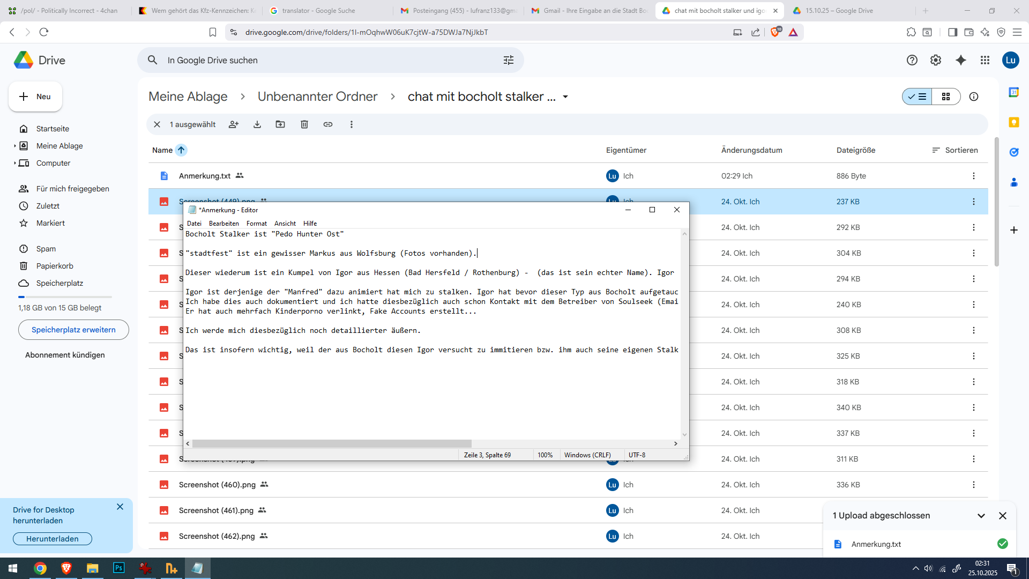Click the Speicherplatz erweitern button
1029x579 pixels.
tap(73, 330)
